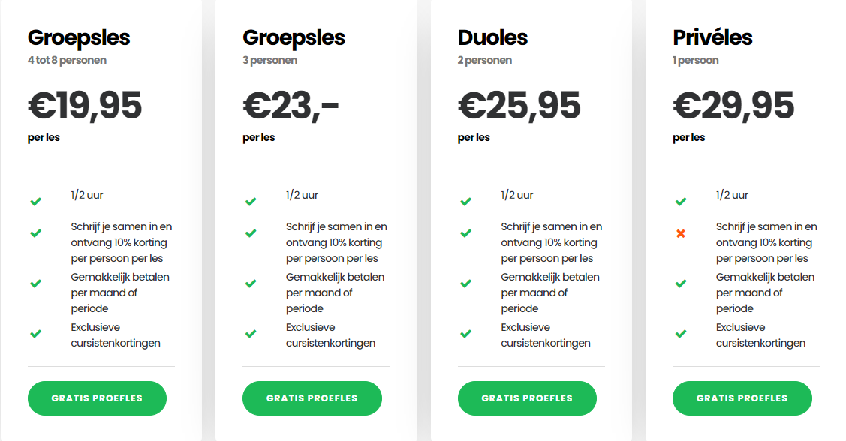Click the '4 tot 8 personen' subtitle
The width and height of the screenshot is (846, 441).
click(x=67, y=60)
